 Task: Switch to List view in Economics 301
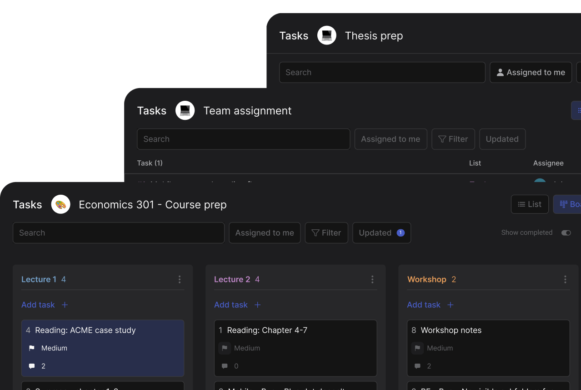tap(530, 204)
